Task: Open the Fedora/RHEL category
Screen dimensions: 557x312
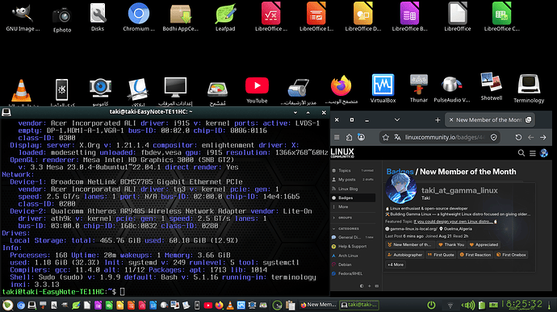Action: pos(350,273)
